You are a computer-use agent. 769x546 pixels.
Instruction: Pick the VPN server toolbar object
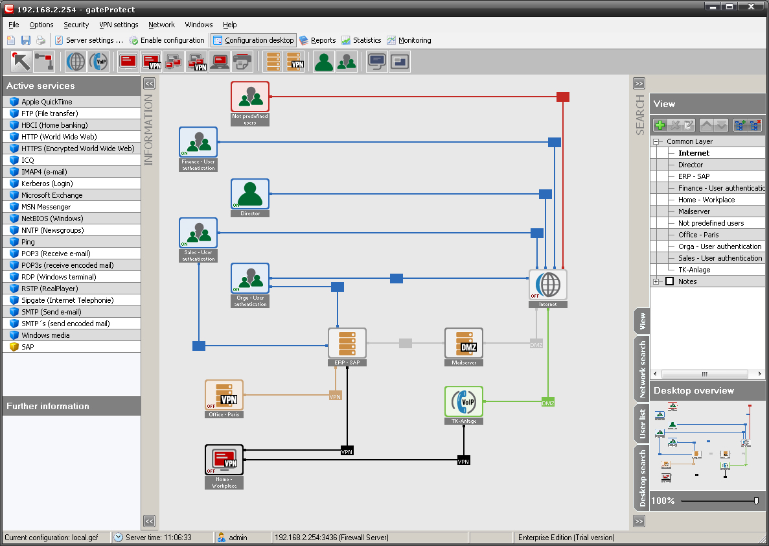click(x=295, y=62)
